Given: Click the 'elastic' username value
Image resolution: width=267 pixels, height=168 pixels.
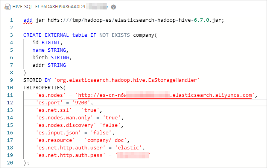Looking at the screenshot, I should [128, 147].
